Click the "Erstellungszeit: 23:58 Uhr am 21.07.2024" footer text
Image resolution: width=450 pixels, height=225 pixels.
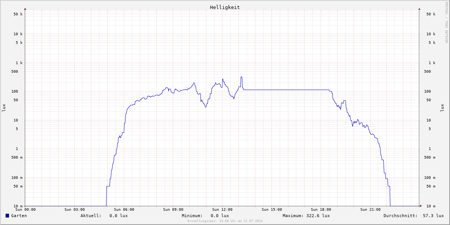pos(225,221)
